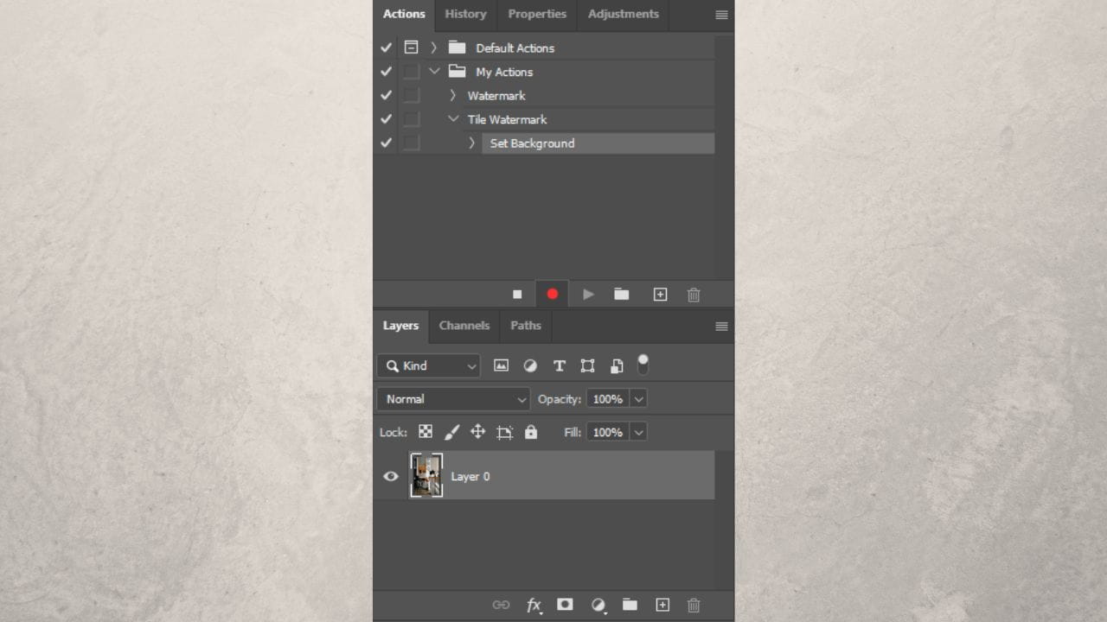1107x622 pixels.
Task: Filter layers by adjustment layers
Action: click(530, 365)
